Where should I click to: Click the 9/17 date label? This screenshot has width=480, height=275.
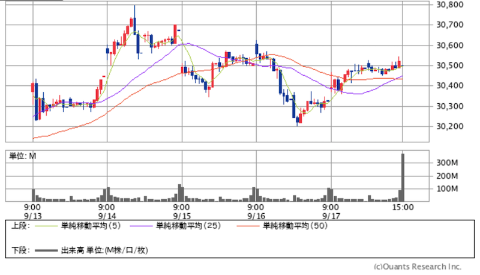point(331,216)
